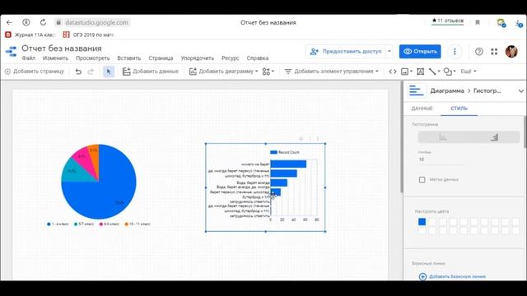Click Добавить данные in the toolbar
The image size is (527, 296).
(x=150, y=72)
